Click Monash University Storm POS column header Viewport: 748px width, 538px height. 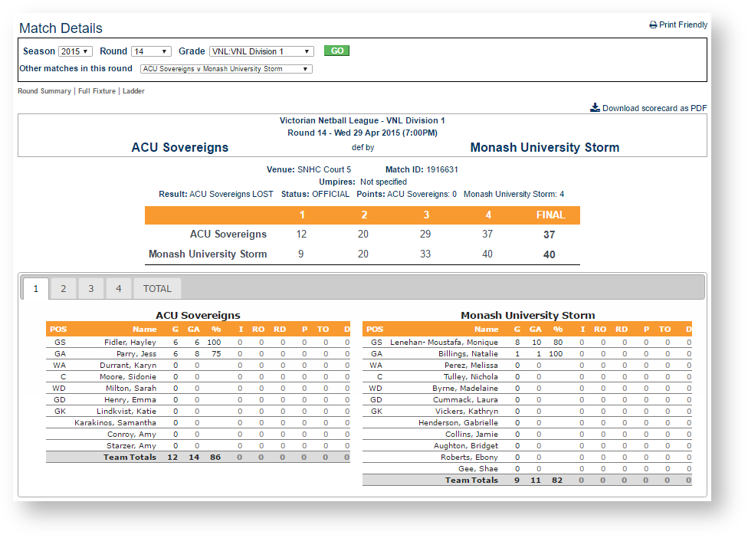pos(375,329)
